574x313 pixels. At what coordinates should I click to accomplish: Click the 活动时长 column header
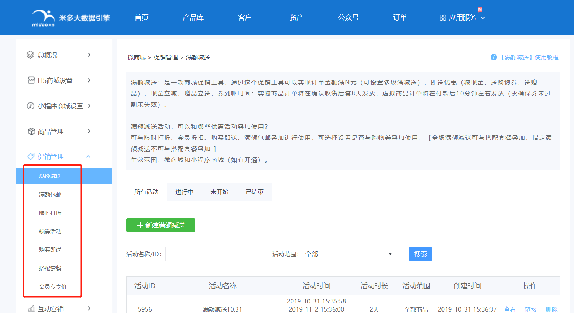(374, 286)
